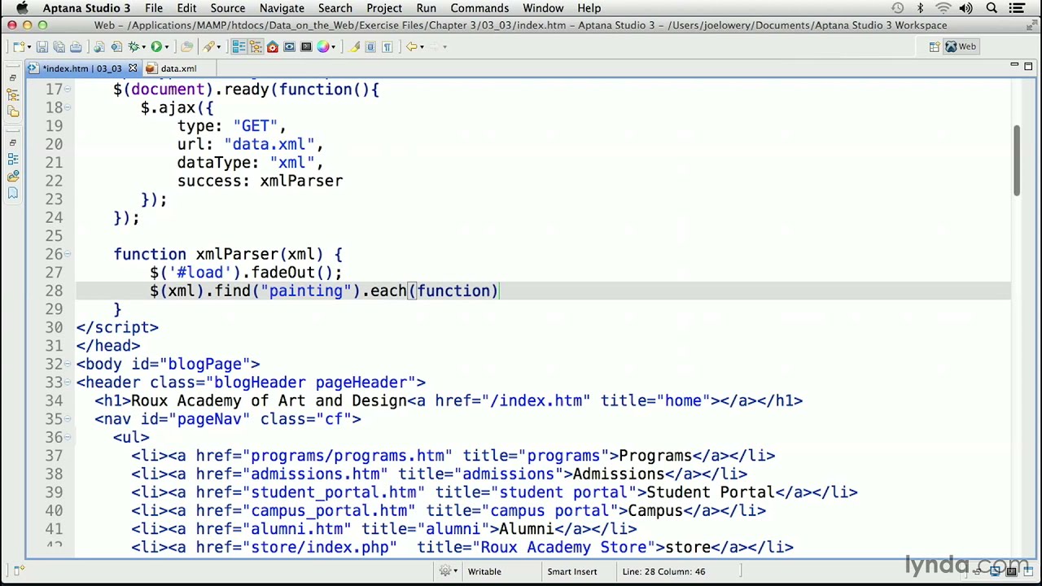Viewport: 1042px width, 586px height.
Task: Click the red house icon in toolbar
Action: (273, 46)
